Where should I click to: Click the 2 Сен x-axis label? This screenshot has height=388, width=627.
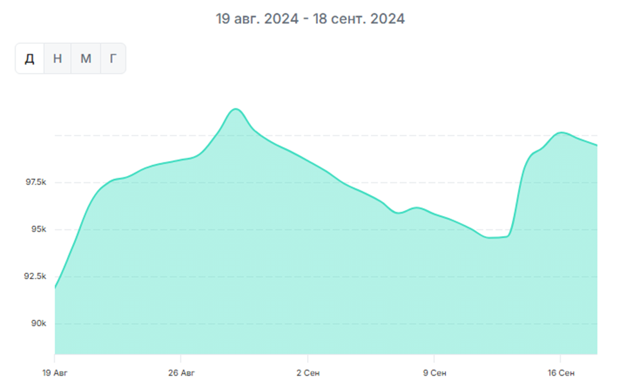[x=308, y=373]
